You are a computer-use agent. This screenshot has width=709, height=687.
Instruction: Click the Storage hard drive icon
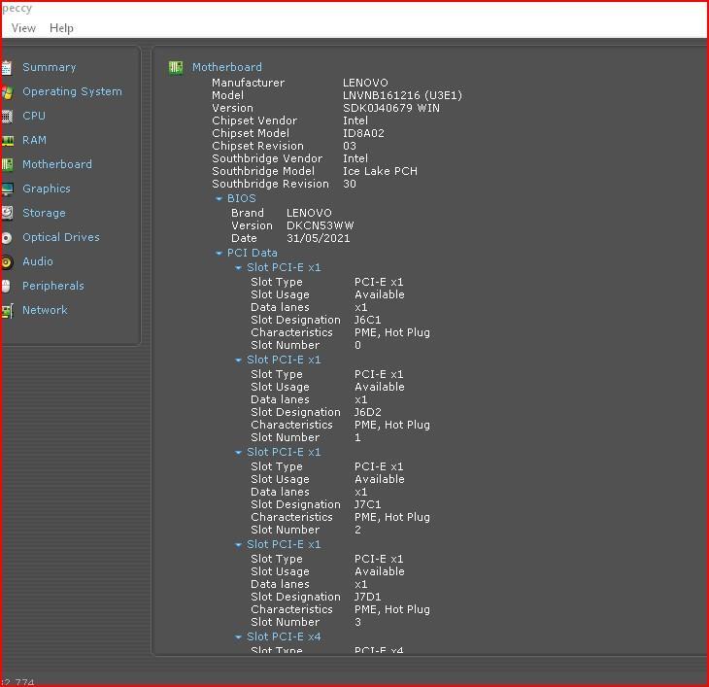point(7,213)
